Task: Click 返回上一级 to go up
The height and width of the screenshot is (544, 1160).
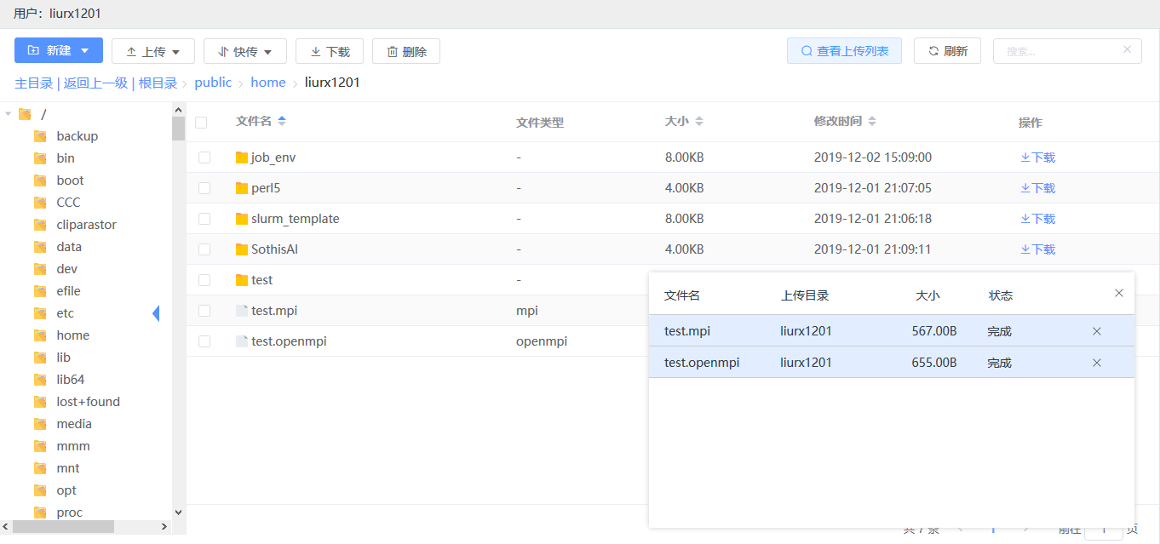Action: [95, 83]
